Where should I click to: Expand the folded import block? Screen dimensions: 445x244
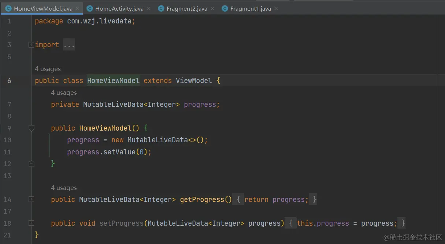(x=31, y=45)
